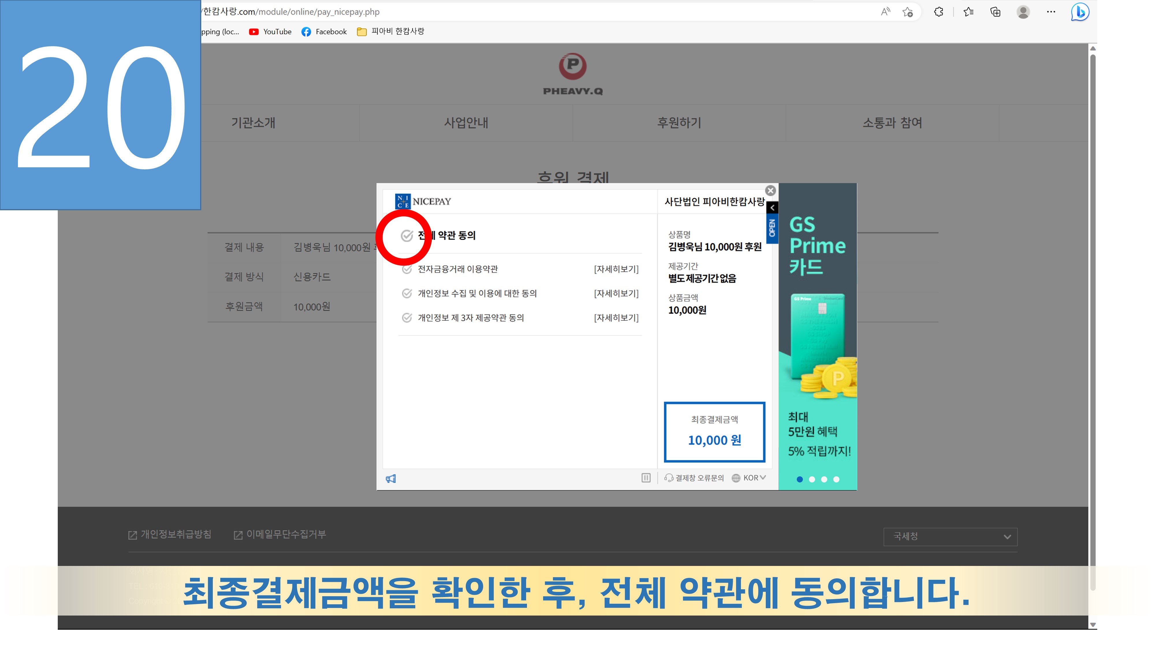Click the NICEPAY megaphone notice icon

[390, 478]
